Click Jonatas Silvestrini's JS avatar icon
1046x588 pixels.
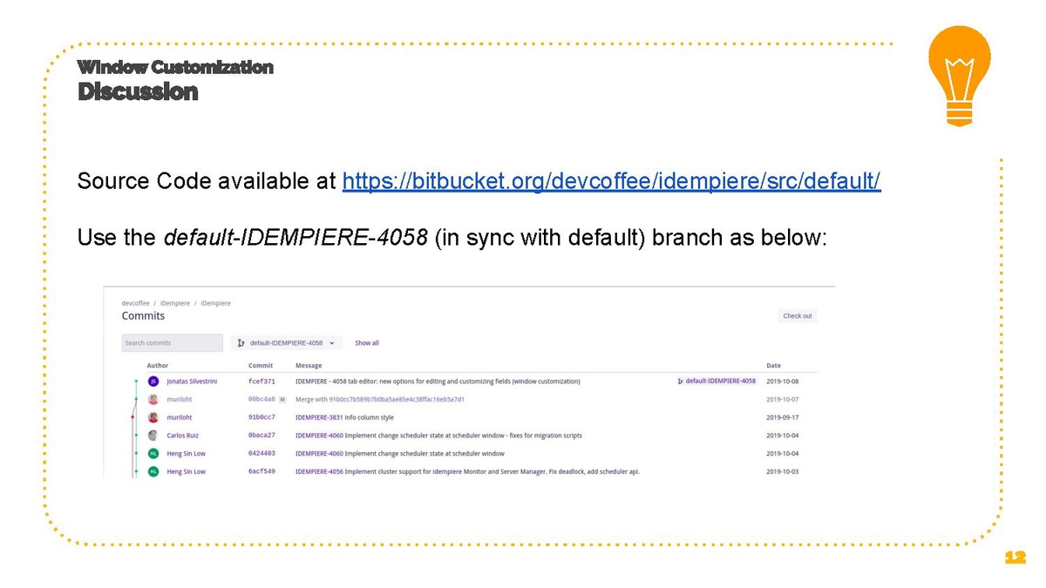point(153,382)
